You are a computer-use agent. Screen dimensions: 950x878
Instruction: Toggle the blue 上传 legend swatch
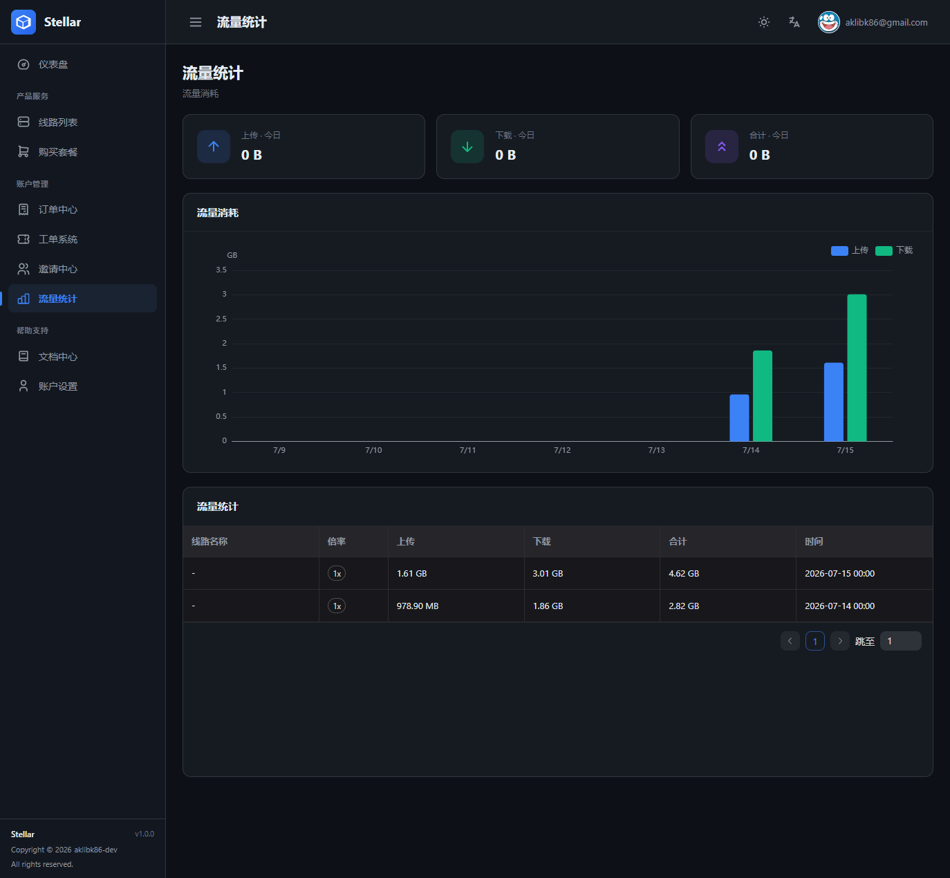click(839, 250)
